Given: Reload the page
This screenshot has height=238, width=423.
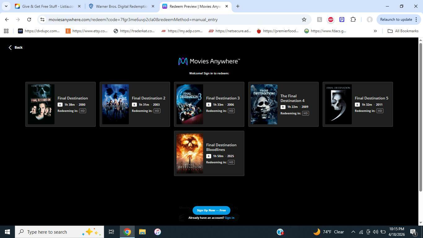Looking at the screenshot, I should [29, 20].
